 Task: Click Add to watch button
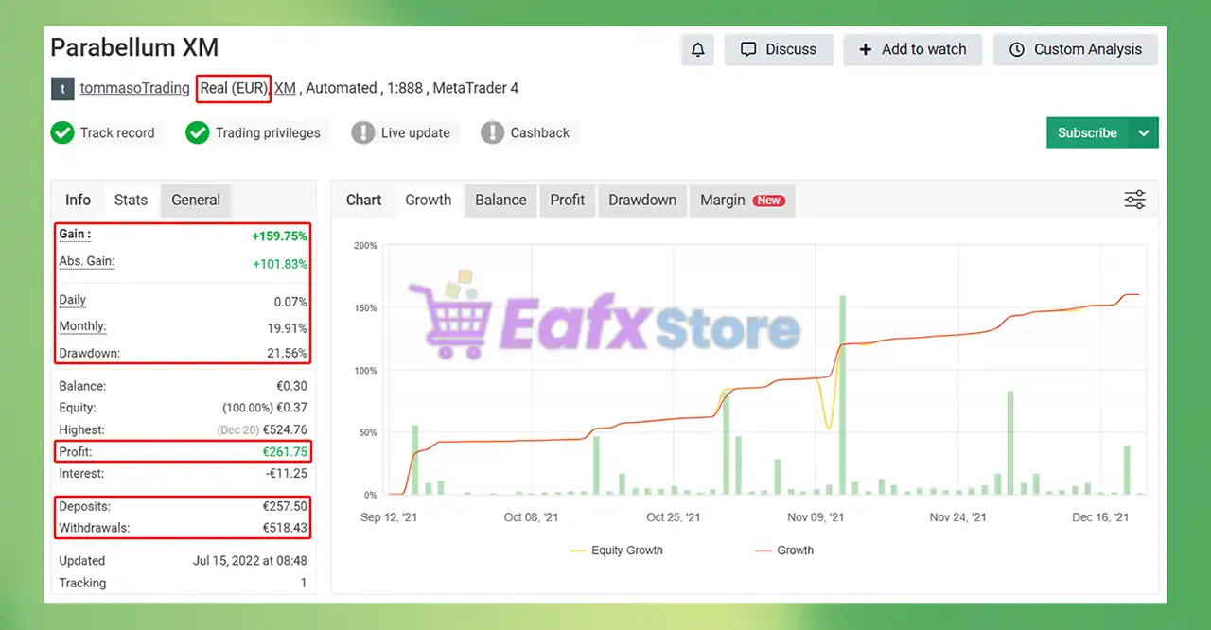click(x=912, y=50)
